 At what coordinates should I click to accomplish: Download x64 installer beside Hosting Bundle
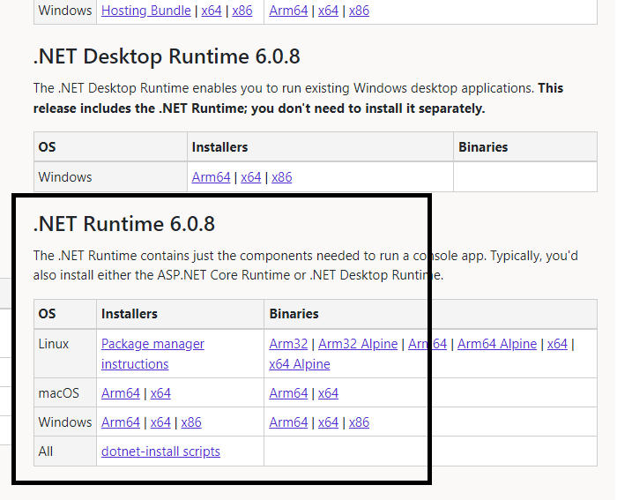pos(212,11)
